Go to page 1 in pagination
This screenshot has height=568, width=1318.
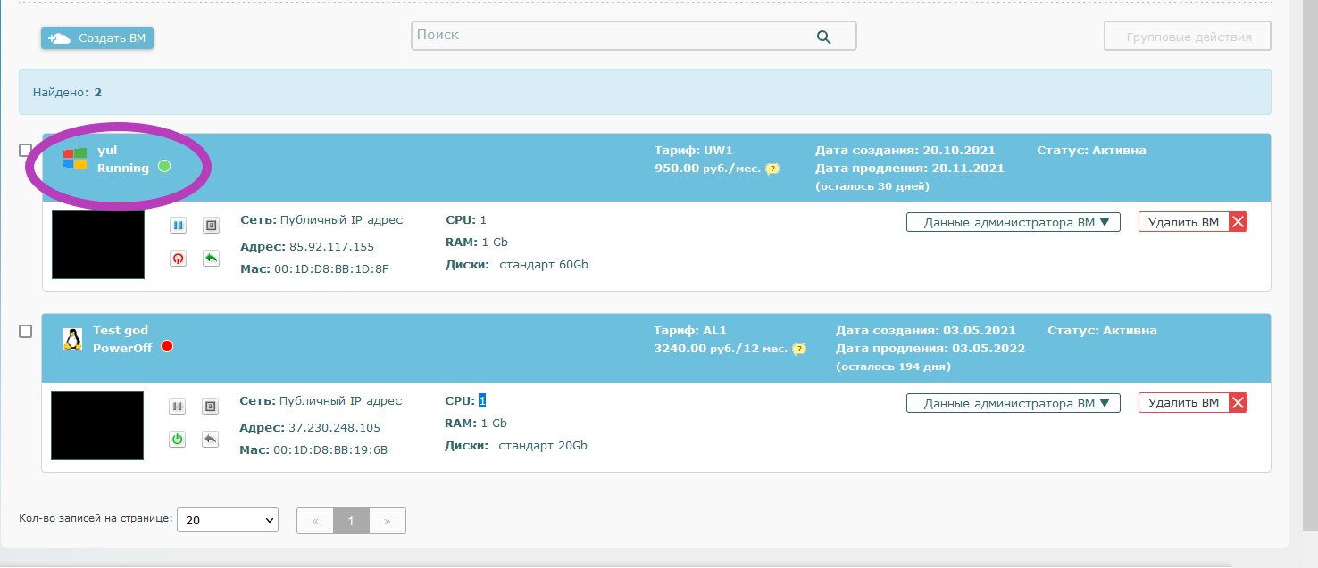pyautogui.click(x=351, y=521)
